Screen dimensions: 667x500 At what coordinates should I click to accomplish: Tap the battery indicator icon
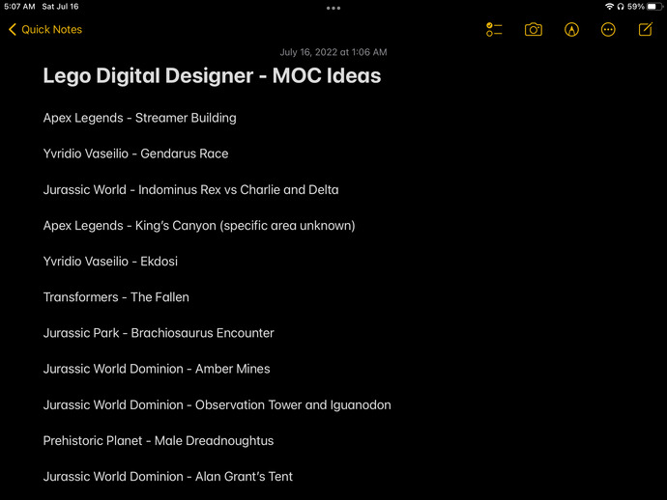click(x=654, y=7)
